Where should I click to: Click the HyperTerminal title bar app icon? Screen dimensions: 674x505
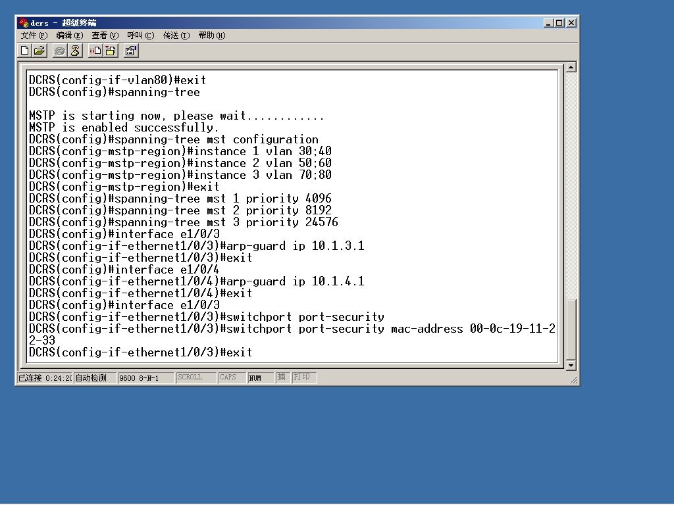pos(24,23)
